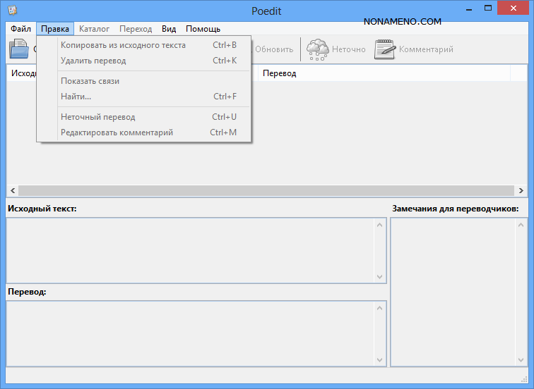Image resolution: width=534 pixels, height=389 pixels.
Task: Select Редактировать комментарий menu entry
Action: (x=117, y=132)
